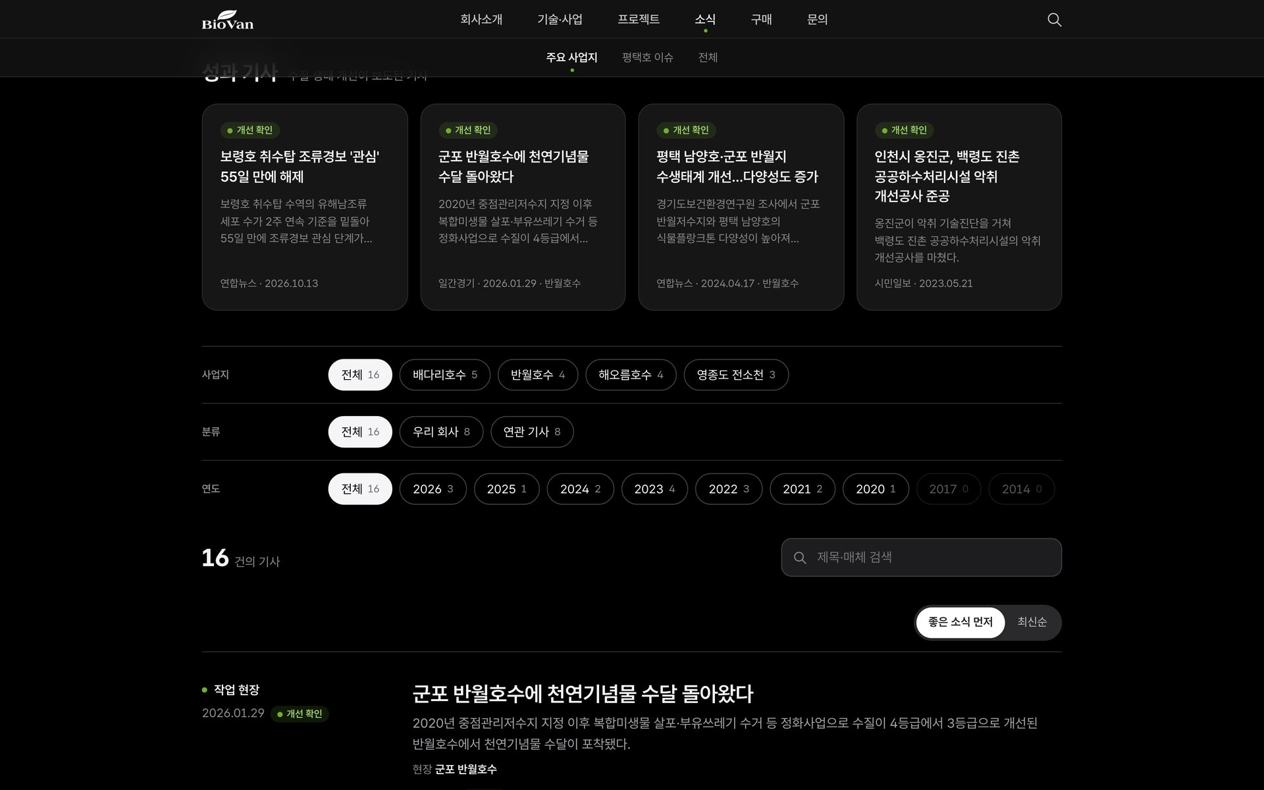Filter by 반월호수 site

(x=537, y=375)
